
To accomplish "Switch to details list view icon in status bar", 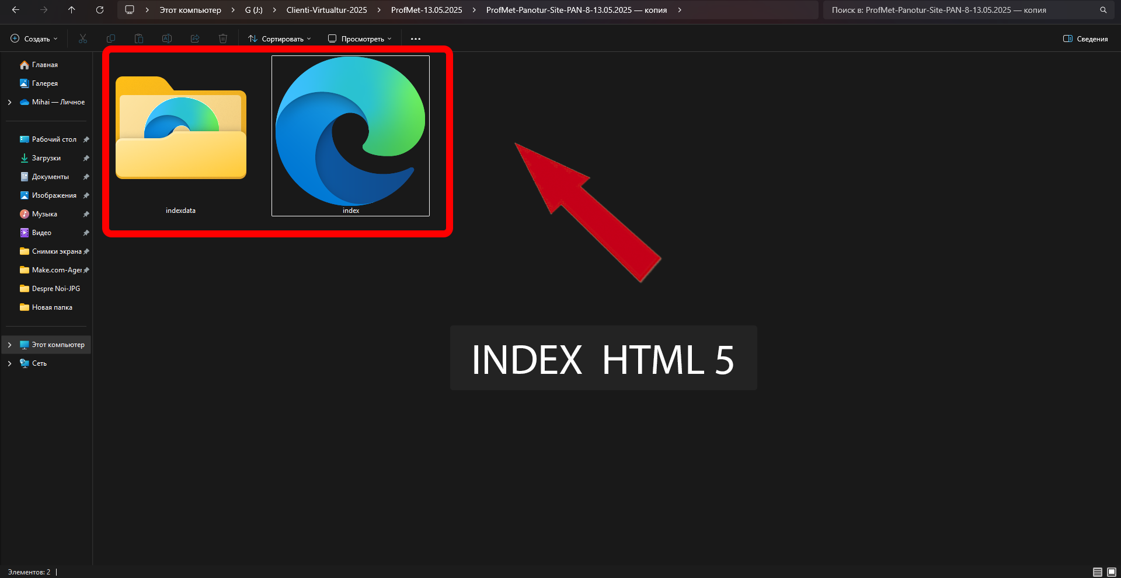I will tap(1098, 572).
